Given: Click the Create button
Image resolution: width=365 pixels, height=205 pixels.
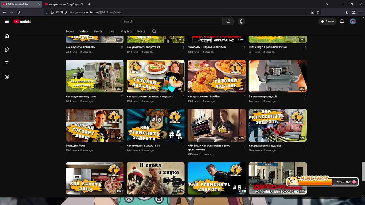Looking at the screenshot, I should point(327,21).
